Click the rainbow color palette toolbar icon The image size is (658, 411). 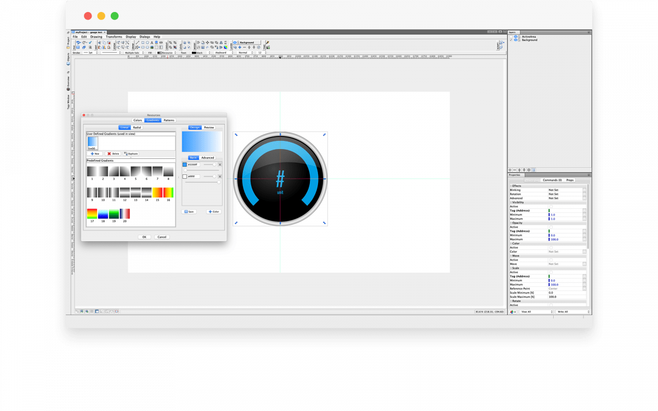click(225, 47)
